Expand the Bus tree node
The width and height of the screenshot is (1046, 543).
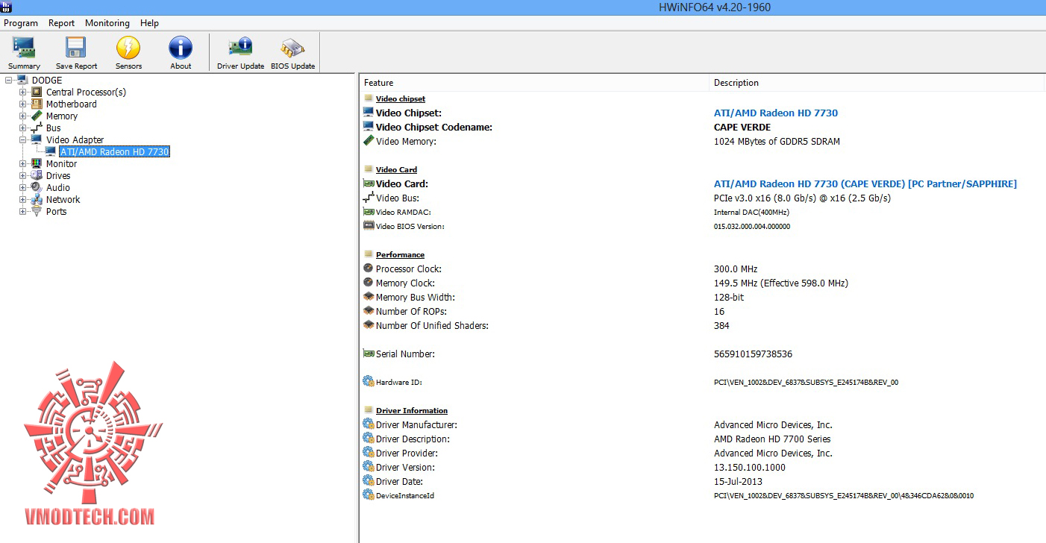pos(23,128)
